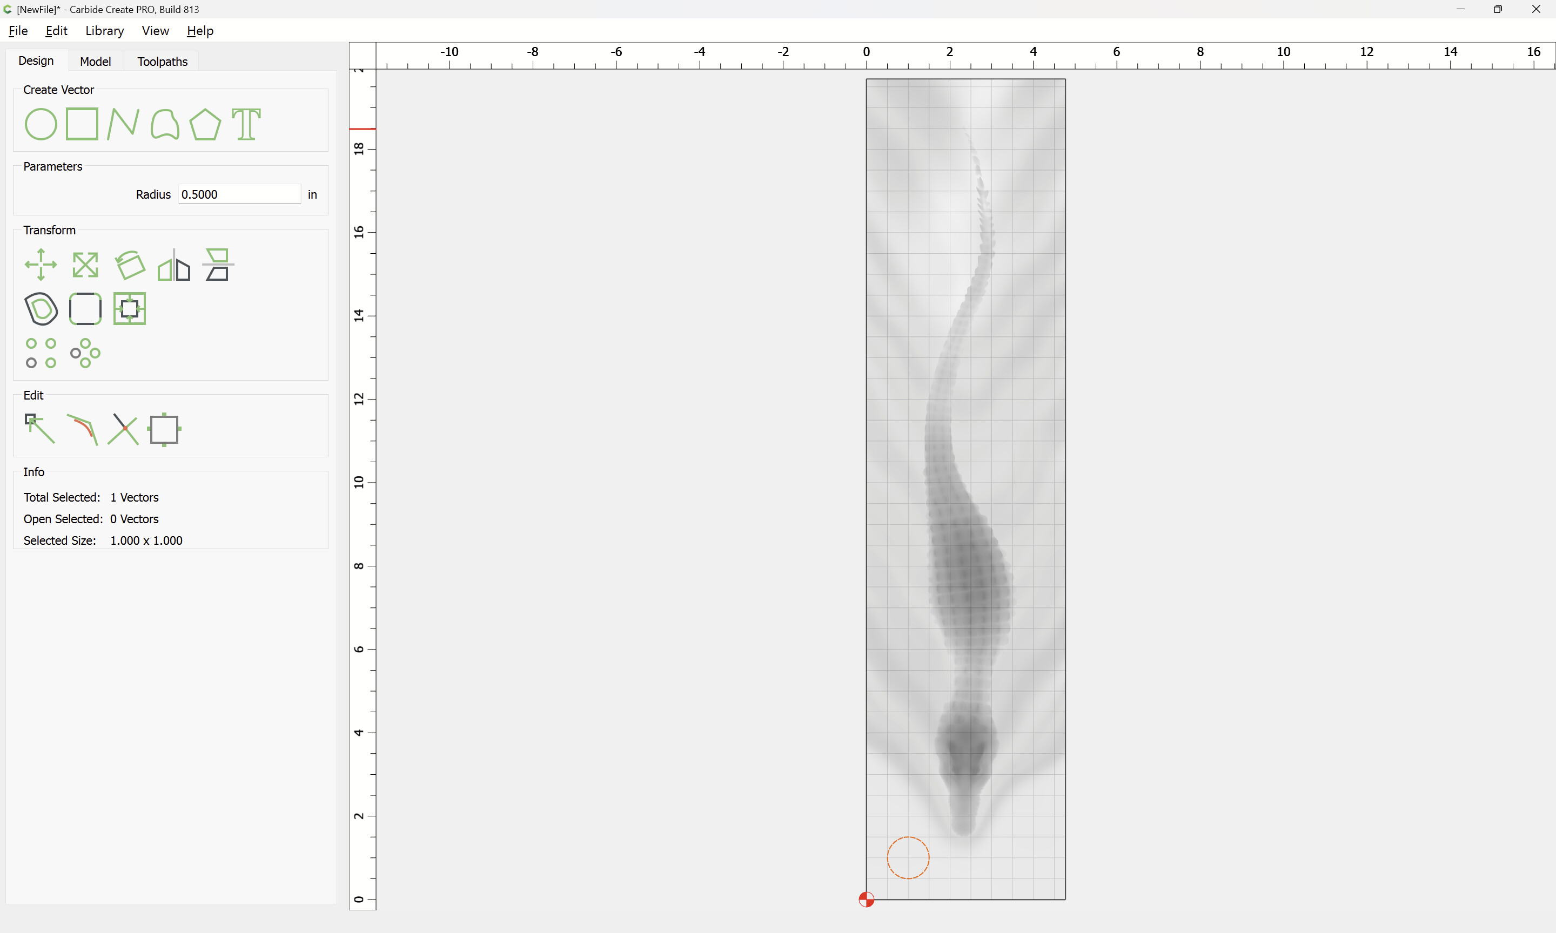The height and width of the screenshot is (933, 1556).
Task: Open the Linear Array tool
Action: click(41, 353)
